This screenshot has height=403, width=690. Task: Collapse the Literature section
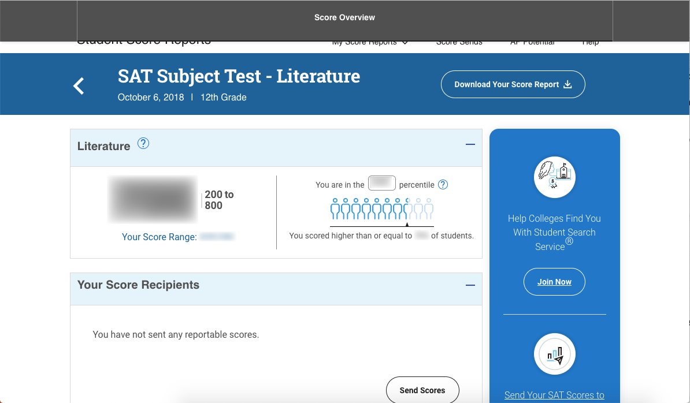tap(470, 144)
